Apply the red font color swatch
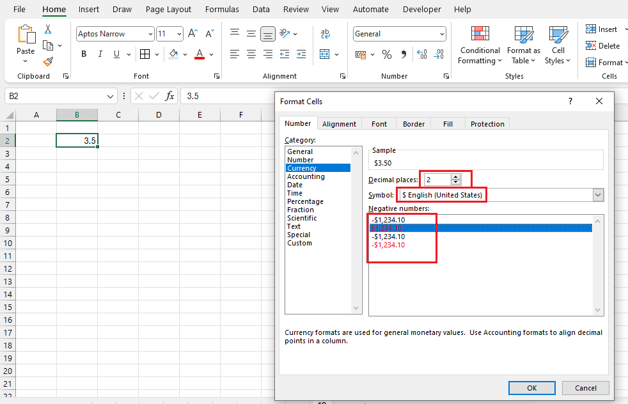Viewport: 628px width, 404px height. coord(200,54)
